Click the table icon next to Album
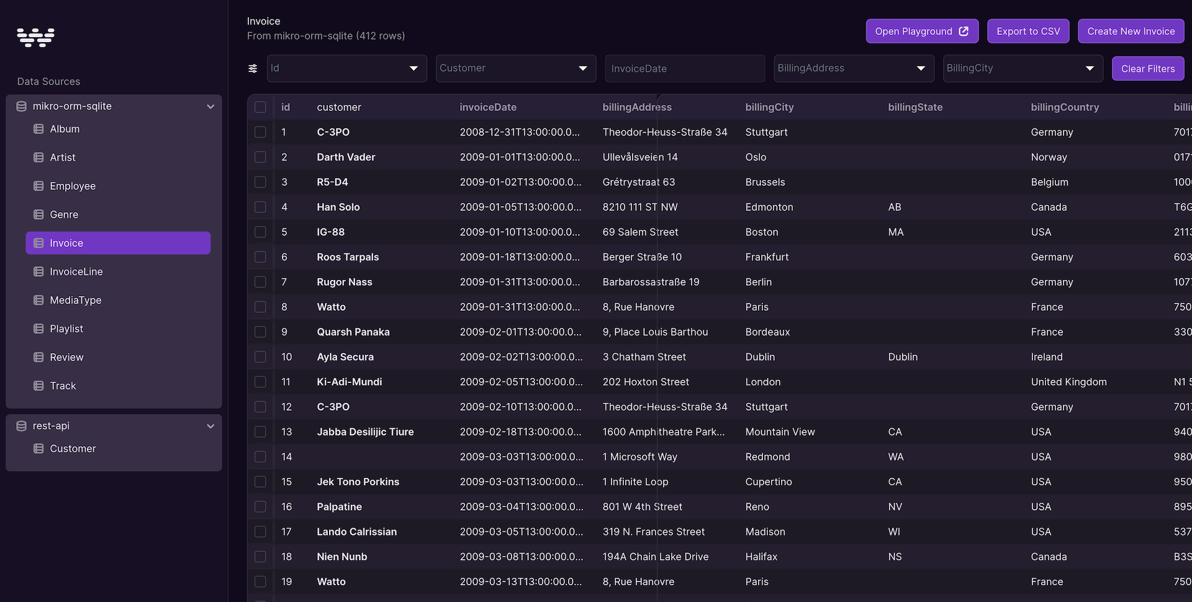The width and height of the screenshot is (1192, 602). 38,129
